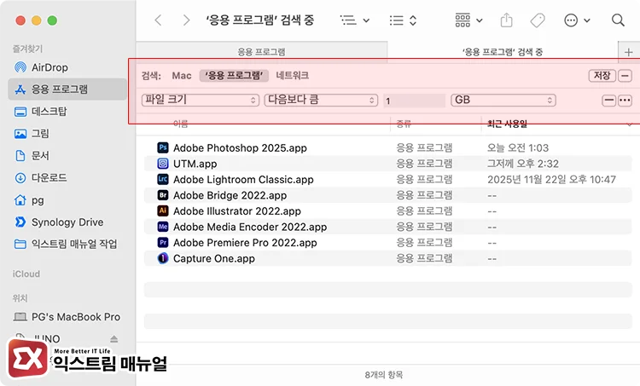Select Adobe Media Encoder 2022.app icon
Viewport: 640px width, 386px height.
tap(163, 227)
